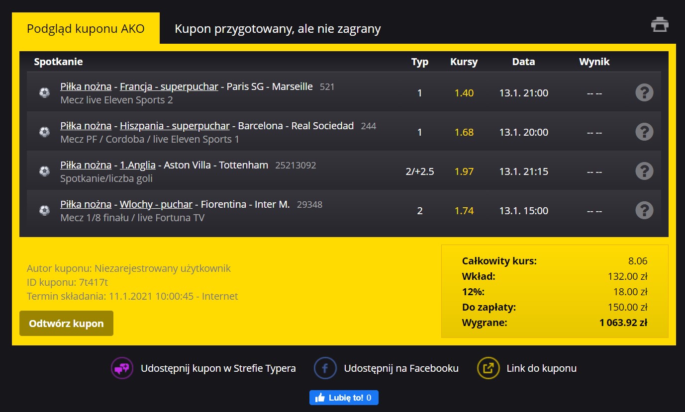The image size is (685, 412).
Task: Open Udostępnij na Facebooku link
Action: [401, 368]
